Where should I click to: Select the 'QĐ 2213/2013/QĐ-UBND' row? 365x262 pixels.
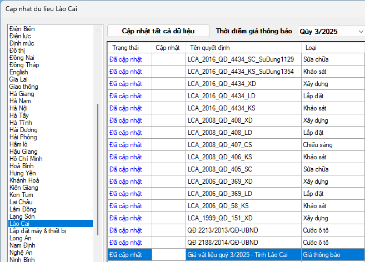coord(222,230)
